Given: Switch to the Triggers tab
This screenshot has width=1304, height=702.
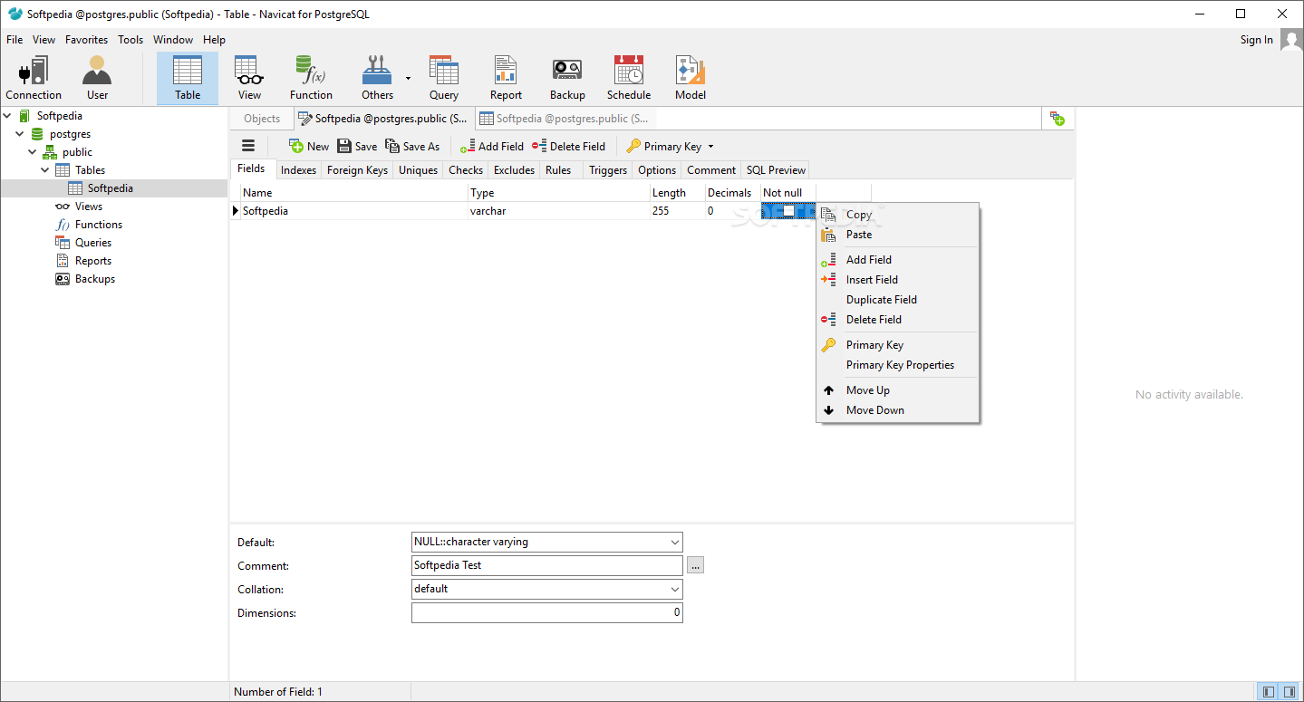Looking at the screenshot, I should [608, 170].
